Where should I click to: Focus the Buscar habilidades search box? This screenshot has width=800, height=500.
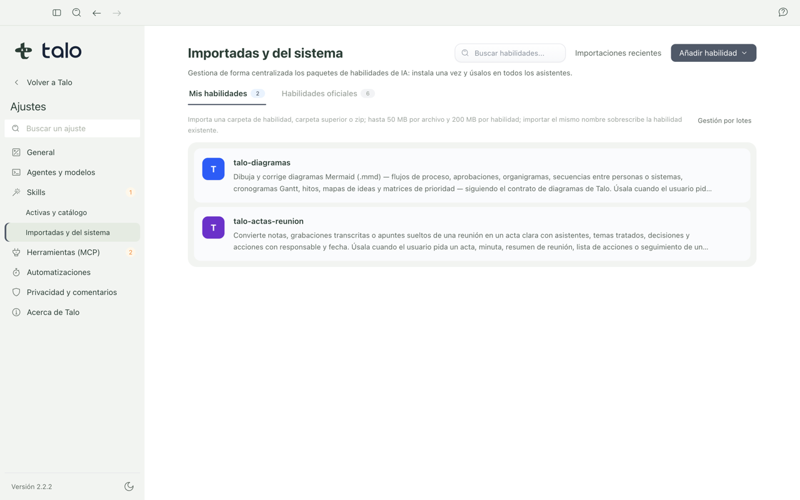(510, 53)
